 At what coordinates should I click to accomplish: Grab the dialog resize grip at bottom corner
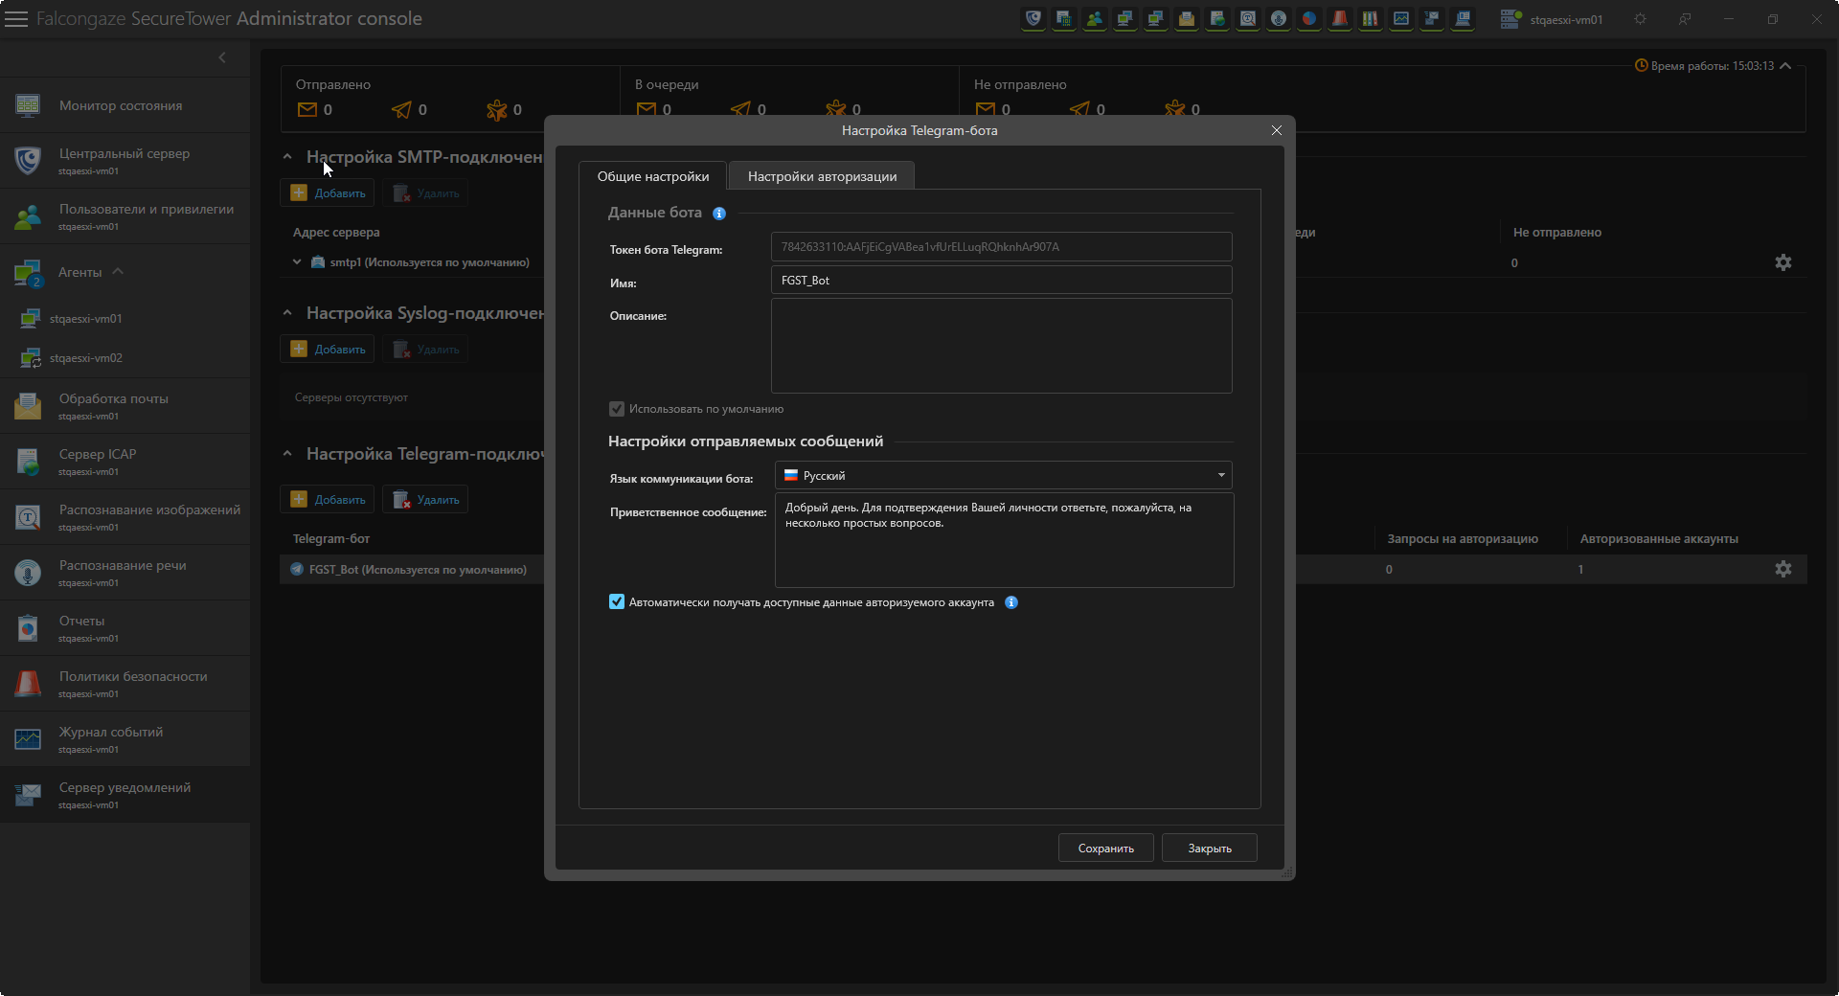point(1287,872)
